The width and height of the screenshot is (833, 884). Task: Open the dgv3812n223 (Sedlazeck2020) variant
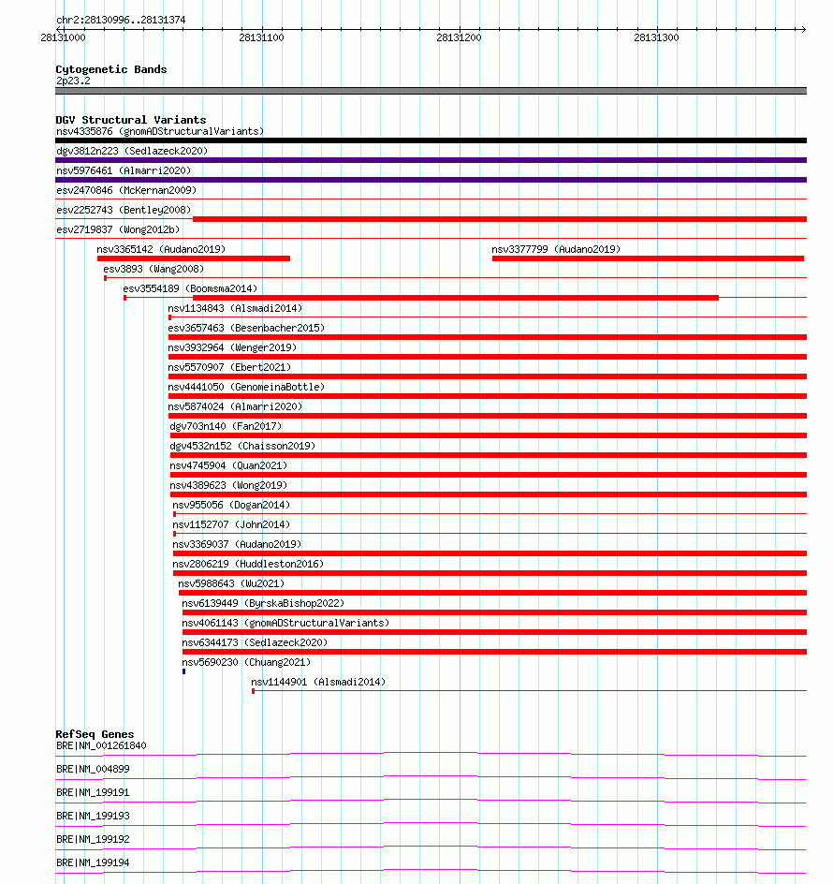point(132,151)
